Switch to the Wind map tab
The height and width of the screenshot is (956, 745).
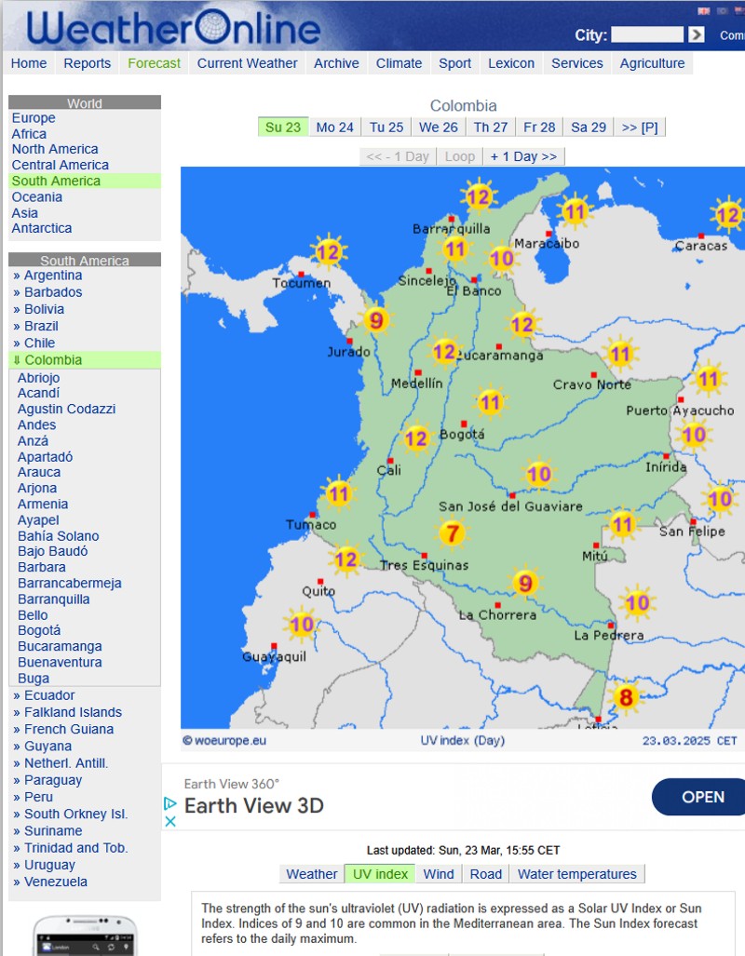pos(438,874)
